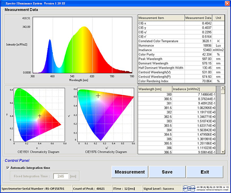Click the Illuminance value 18936
Viewport: 231px width, 193px height.
tap(208, 45)
